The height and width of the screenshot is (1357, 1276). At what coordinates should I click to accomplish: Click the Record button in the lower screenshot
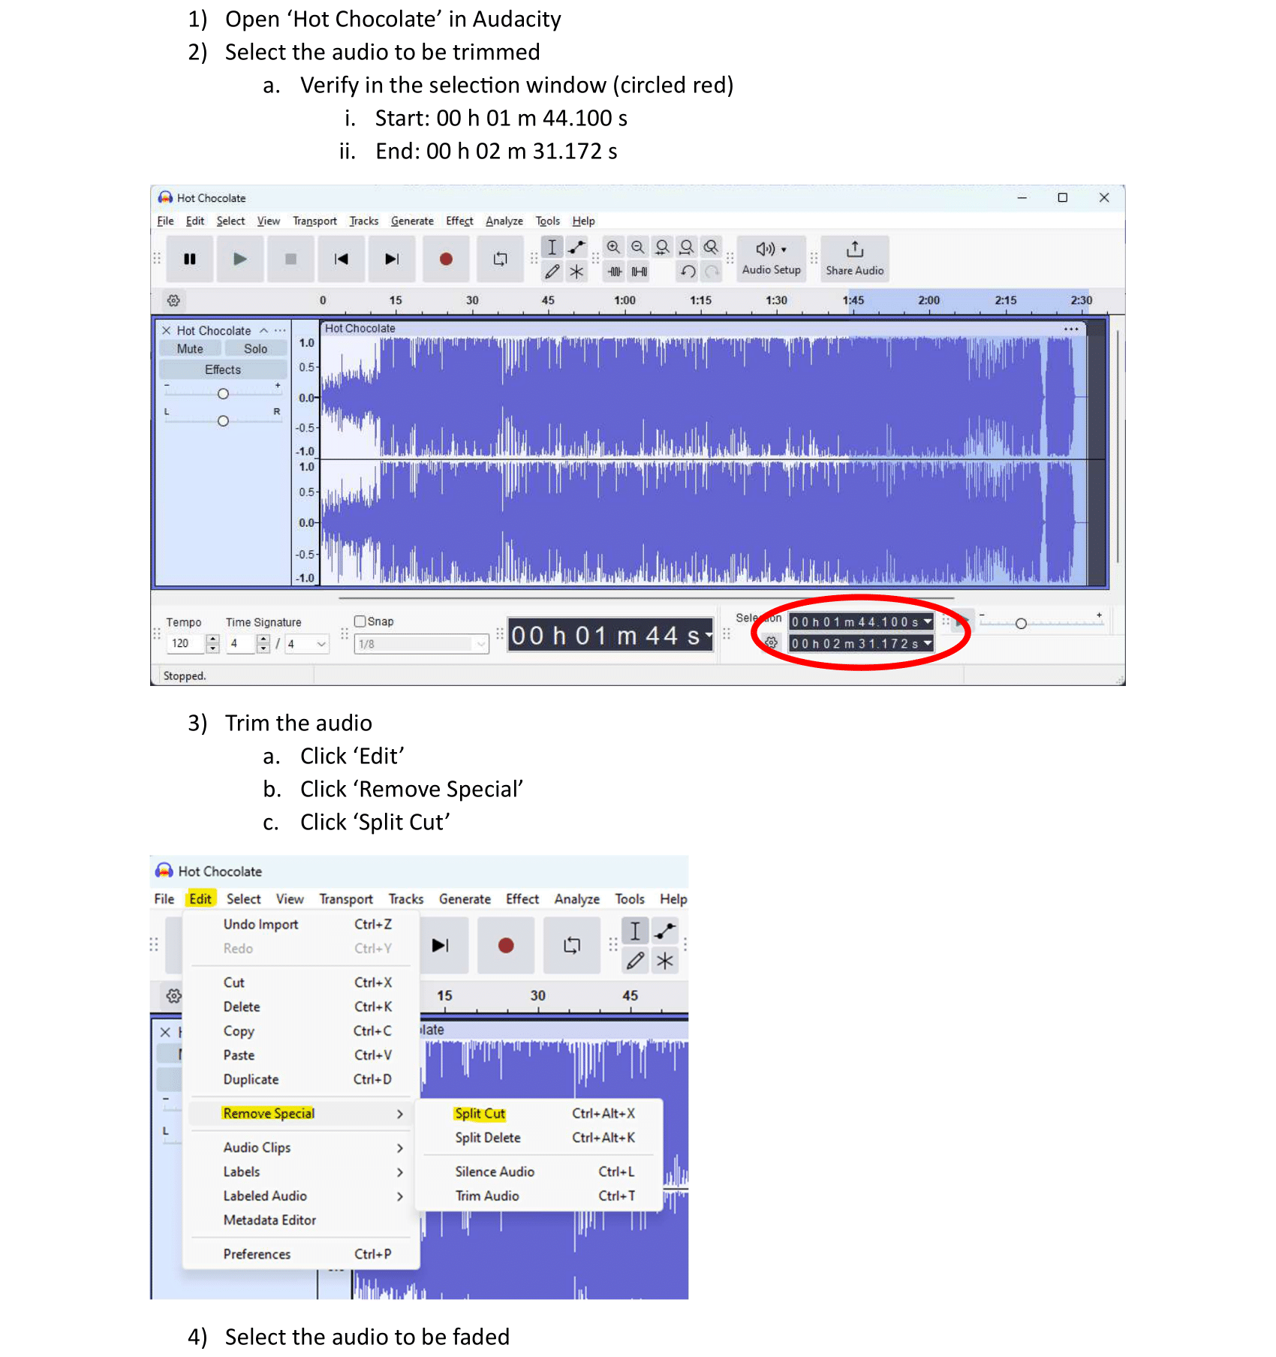coord(506,945)
